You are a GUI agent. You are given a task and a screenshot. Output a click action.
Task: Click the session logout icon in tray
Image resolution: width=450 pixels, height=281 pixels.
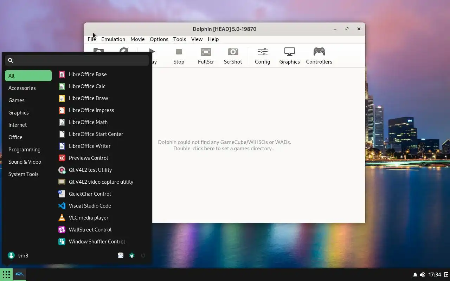click(446, 275)
